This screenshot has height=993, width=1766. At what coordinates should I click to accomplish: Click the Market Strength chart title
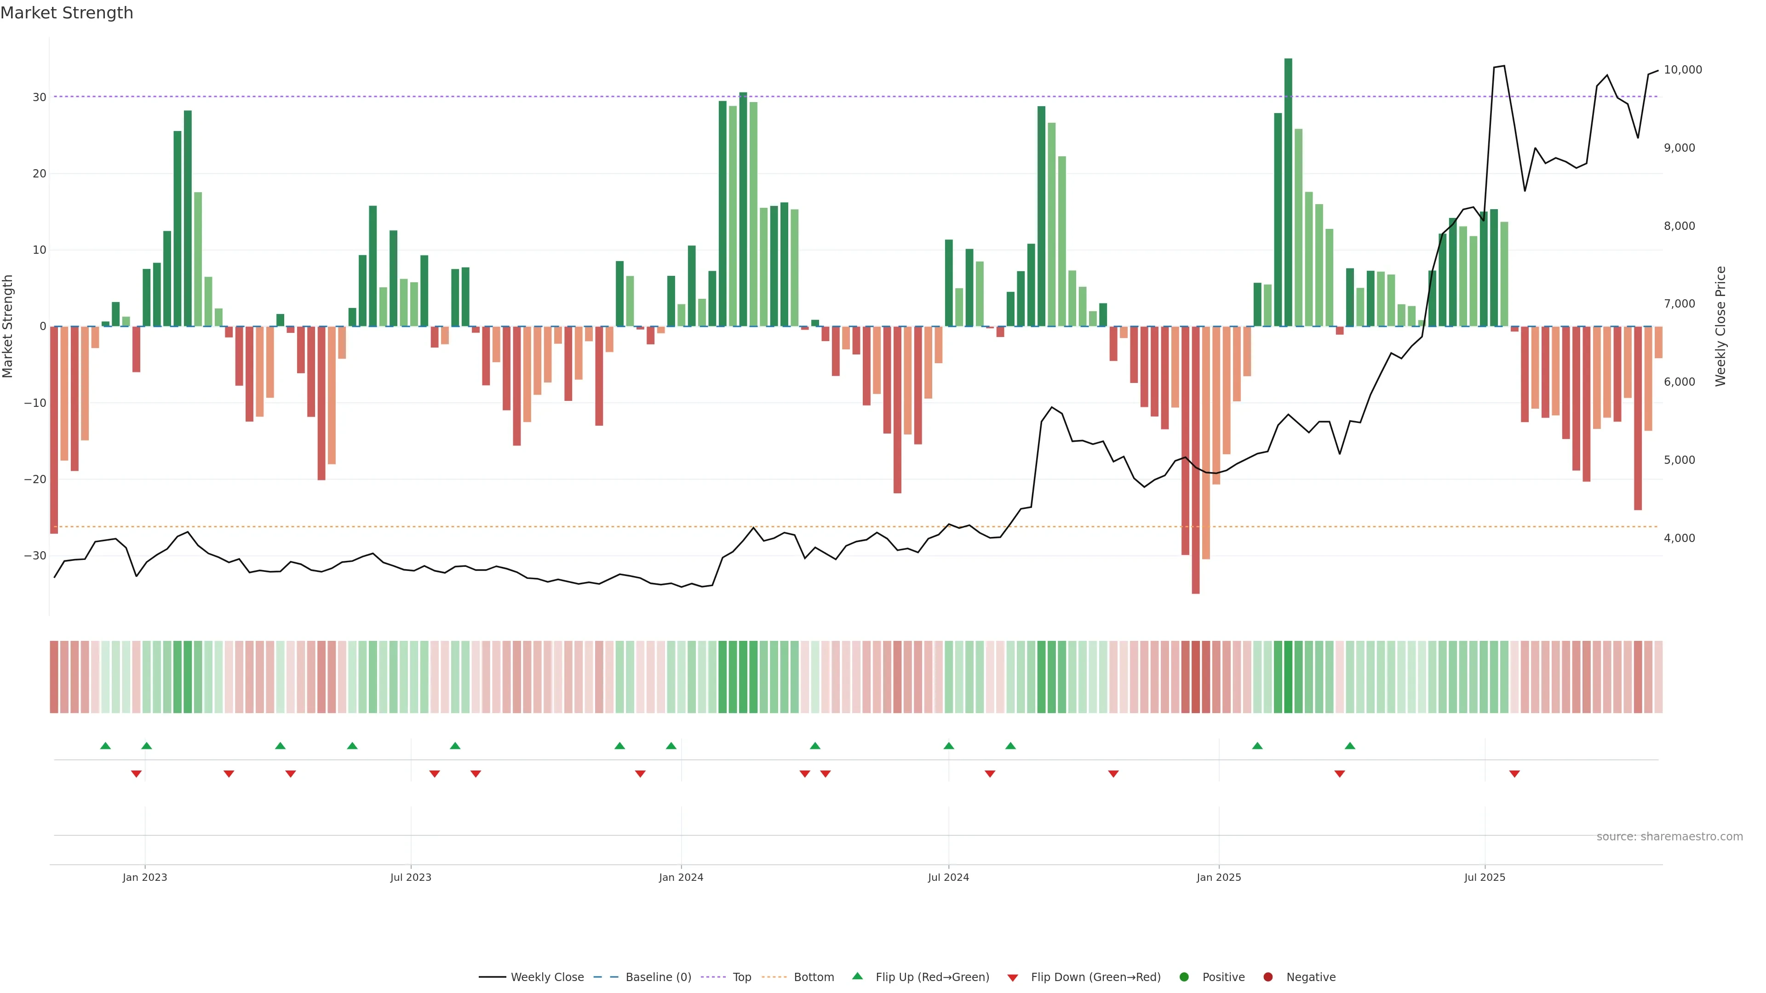pos(67,13)
